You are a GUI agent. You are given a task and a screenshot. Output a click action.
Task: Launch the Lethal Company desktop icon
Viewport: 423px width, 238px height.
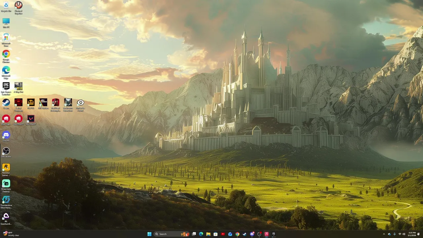[19, 105]
